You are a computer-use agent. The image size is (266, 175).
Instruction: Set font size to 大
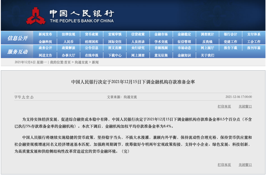(23, 97)
